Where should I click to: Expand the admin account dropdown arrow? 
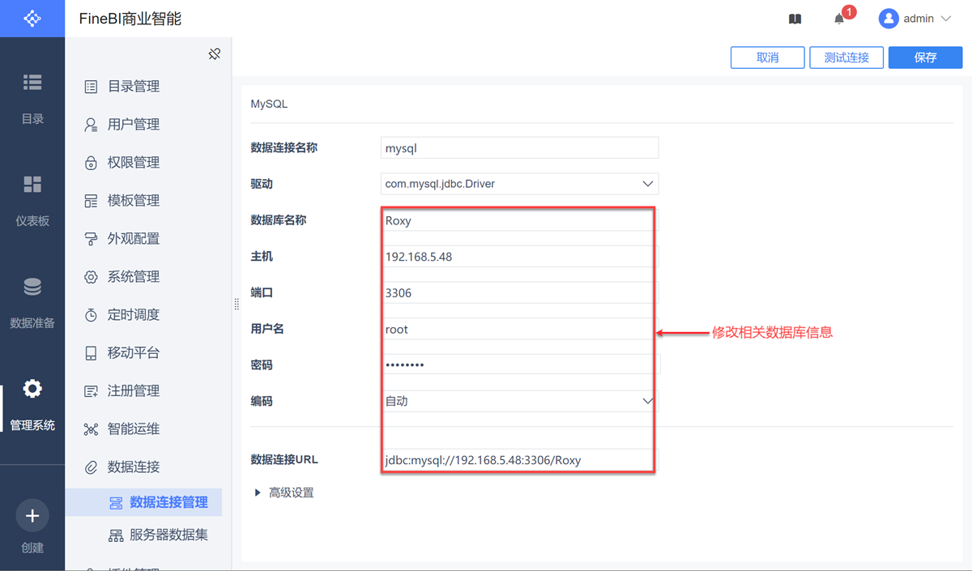[946, 19]
